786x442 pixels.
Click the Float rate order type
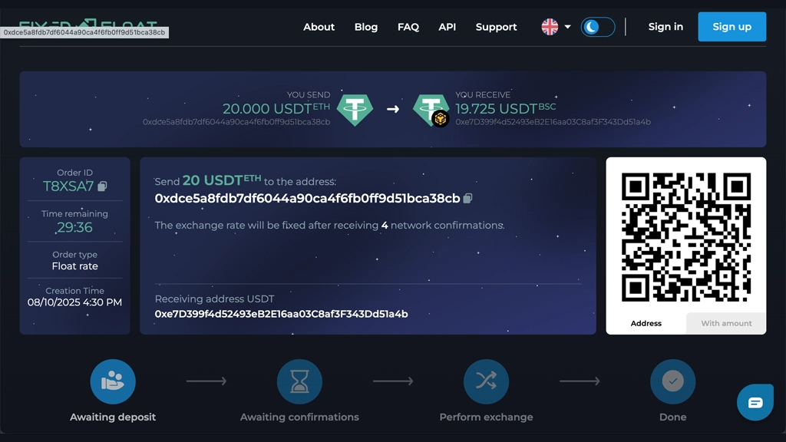[x=74, y=266]
